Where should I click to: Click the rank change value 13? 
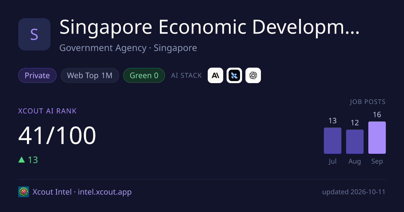pos(33,160)
